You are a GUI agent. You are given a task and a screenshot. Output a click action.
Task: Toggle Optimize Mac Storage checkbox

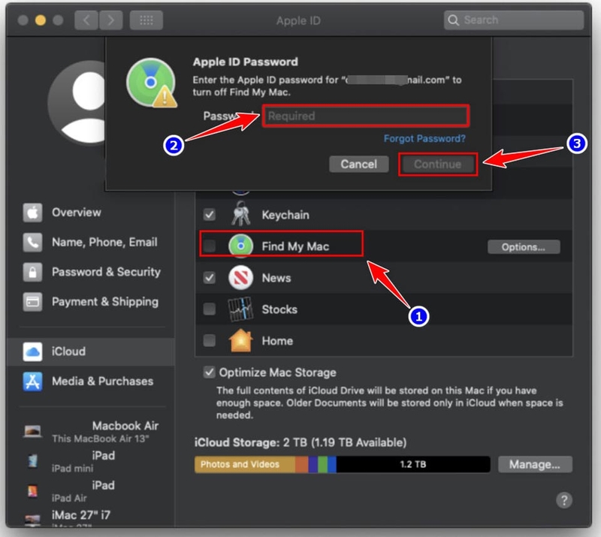coord(210,373)
